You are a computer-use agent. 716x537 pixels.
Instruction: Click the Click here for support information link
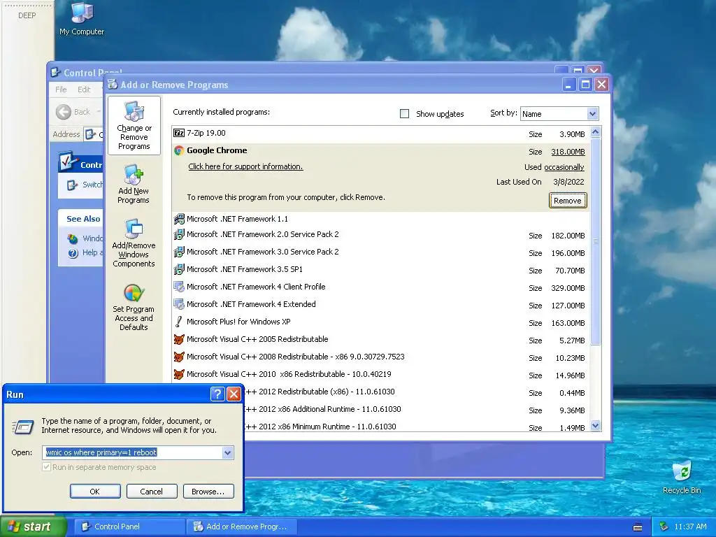[x=245, y=166]
